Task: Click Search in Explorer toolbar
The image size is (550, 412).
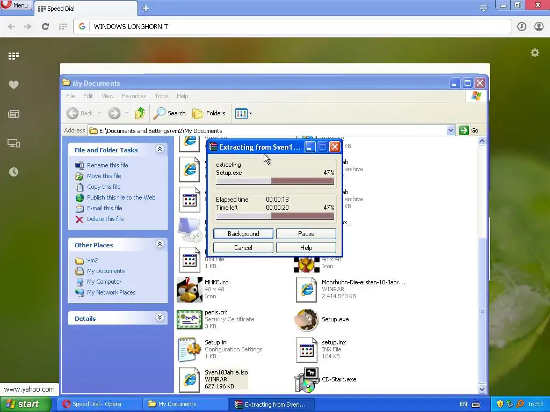Action: pyautogui.click(x=169, y=113)
